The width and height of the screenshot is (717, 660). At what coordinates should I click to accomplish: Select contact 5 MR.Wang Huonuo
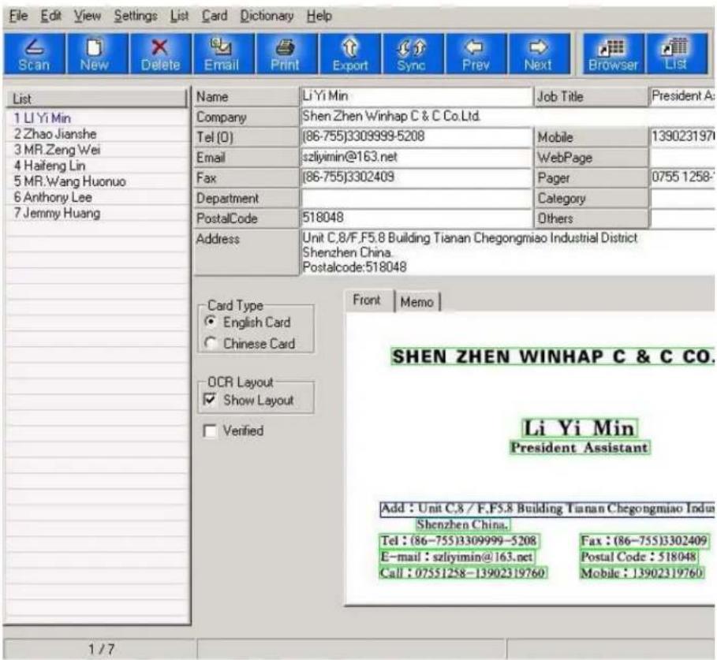click(x=97, y=181)
